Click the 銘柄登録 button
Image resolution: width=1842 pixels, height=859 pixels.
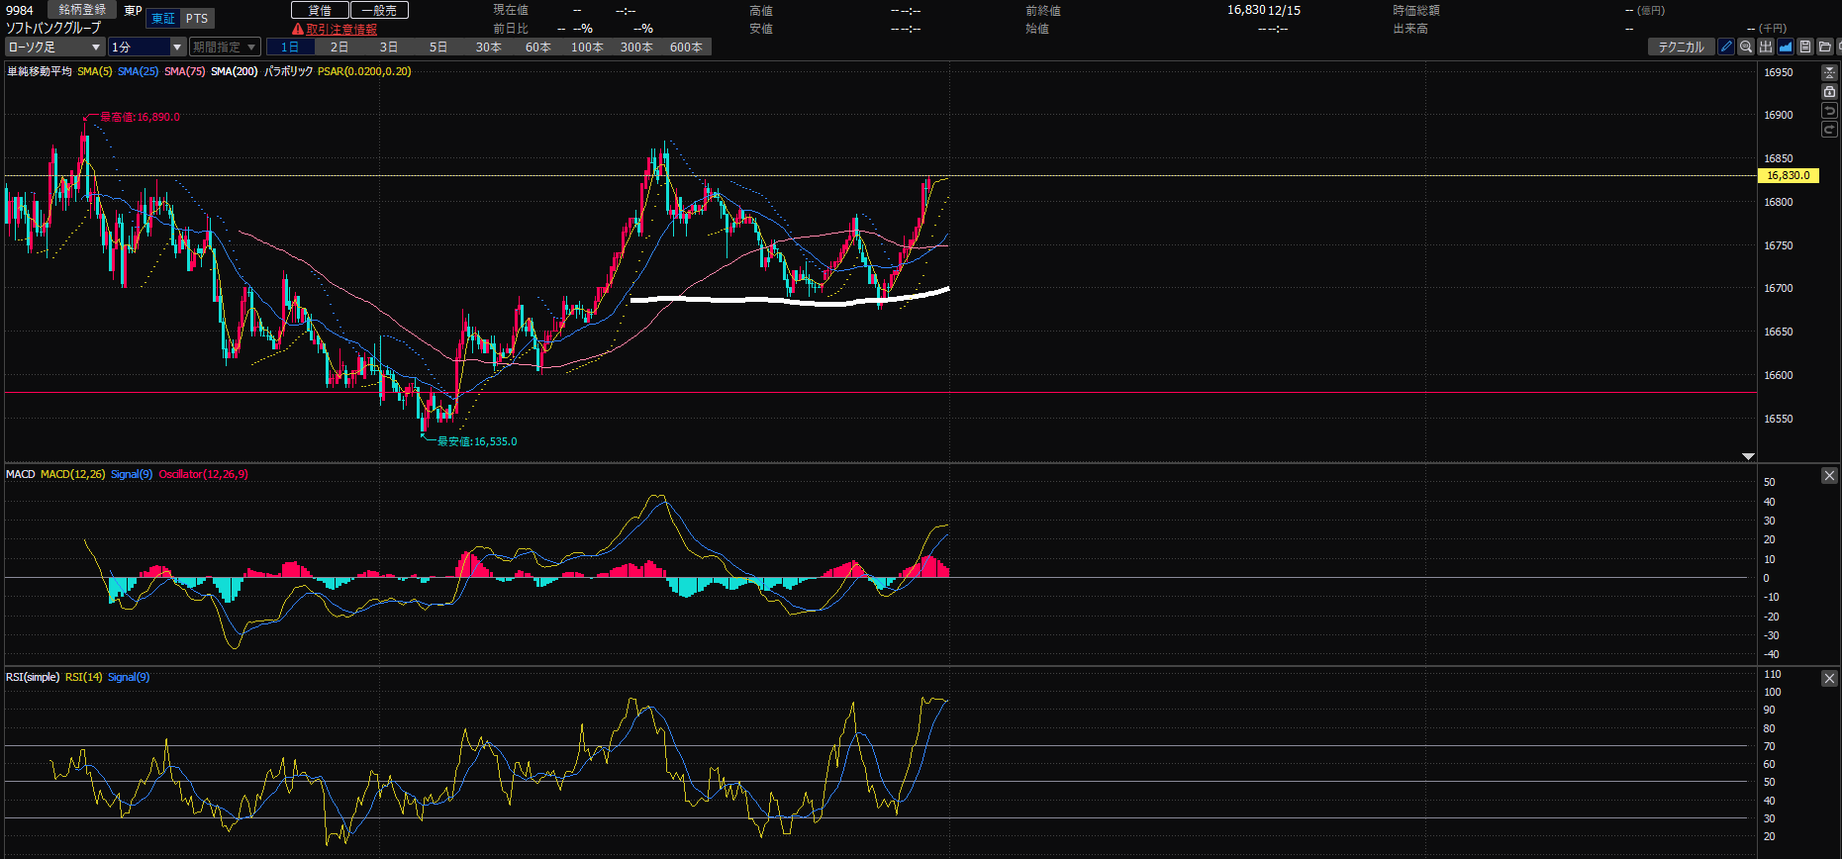click(82, 10)
